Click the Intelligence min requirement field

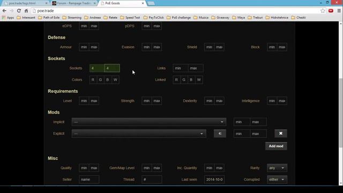(x=272, y=101)
